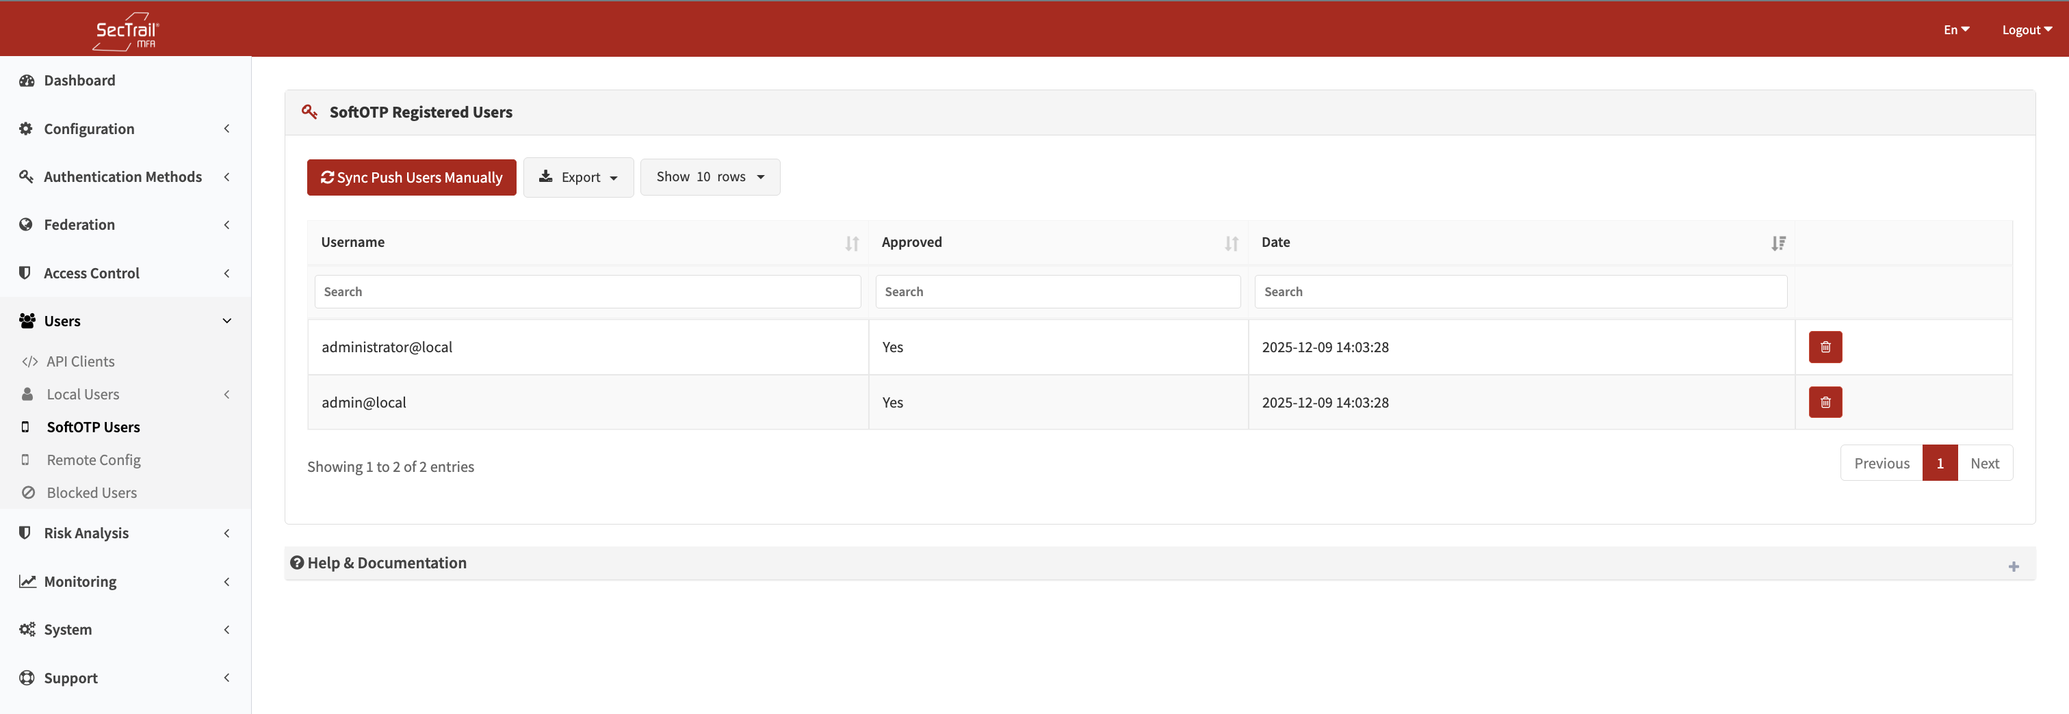Delete the administrator@local user entry
The width and height of the screenshot is (2069, 714).
[1825, 347]
